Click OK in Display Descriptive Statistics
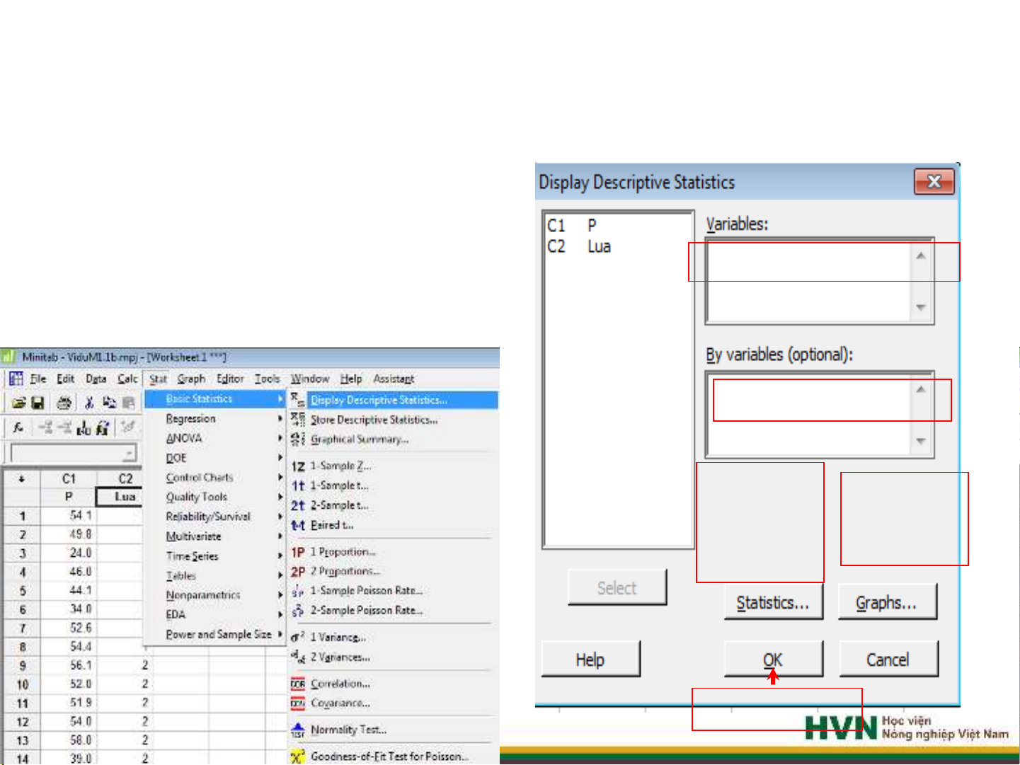1020x765 pixels. [774, 659]
